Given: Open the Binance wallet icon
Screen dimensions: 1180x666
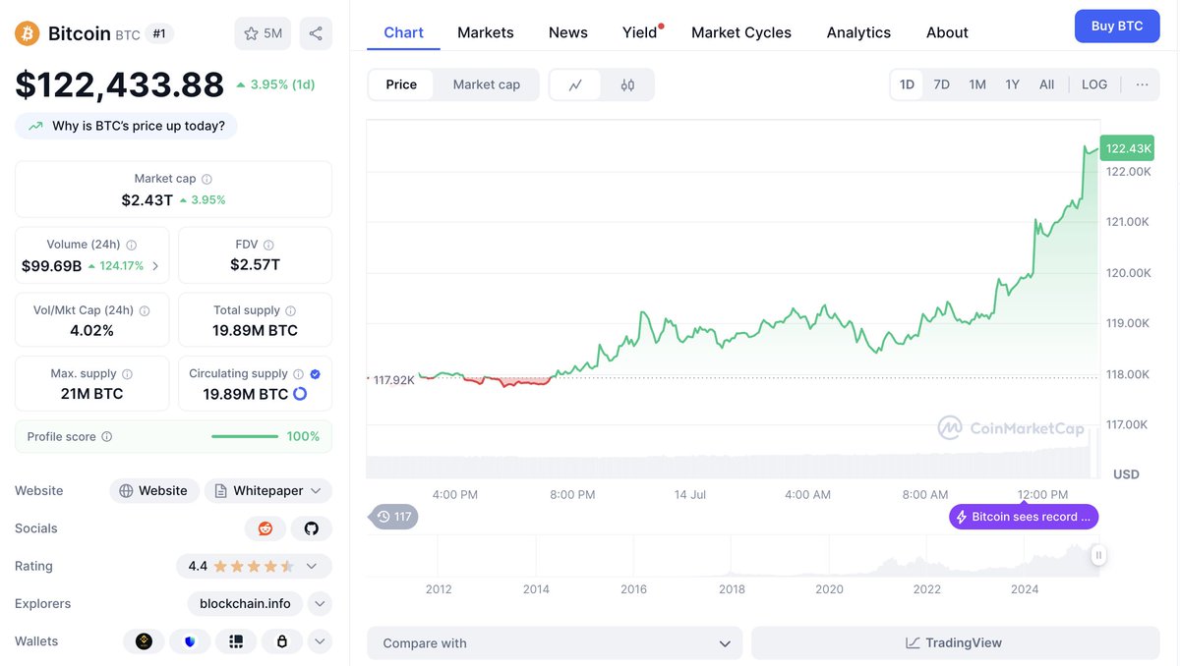Looking at the screenshot, I should click(x=144, y=641).
